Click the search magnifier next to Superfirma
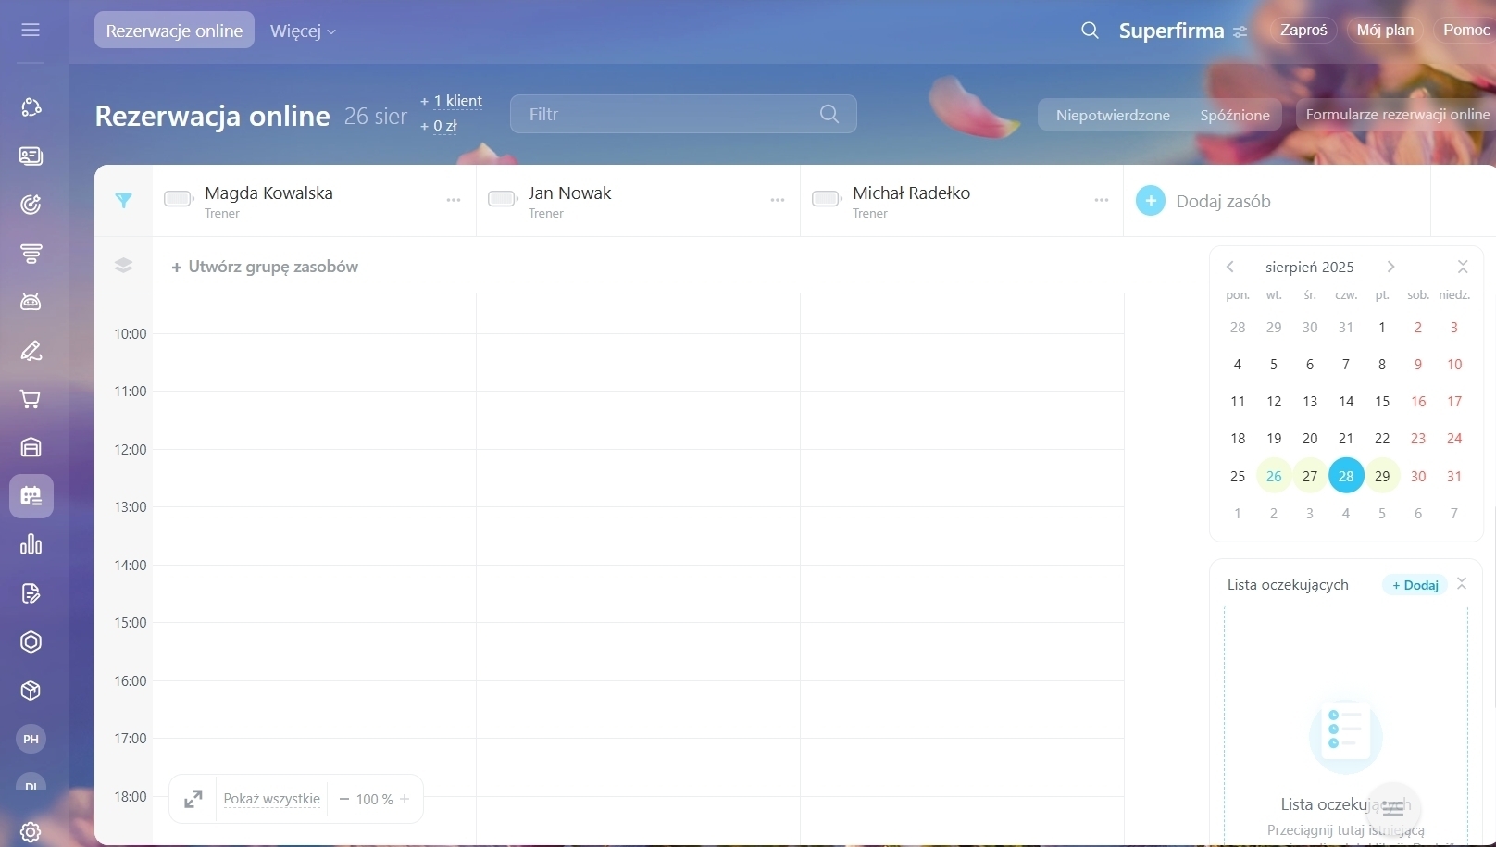The width and height of the screenshot is (1496, 847). pyautogui.click(x=1090, y=31)
